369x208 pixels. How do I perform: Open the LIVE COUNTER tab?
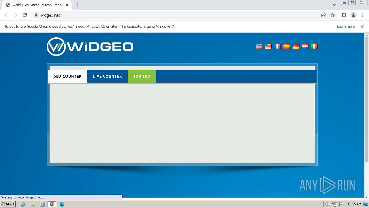pyautogui.click(x=108, y=76)
